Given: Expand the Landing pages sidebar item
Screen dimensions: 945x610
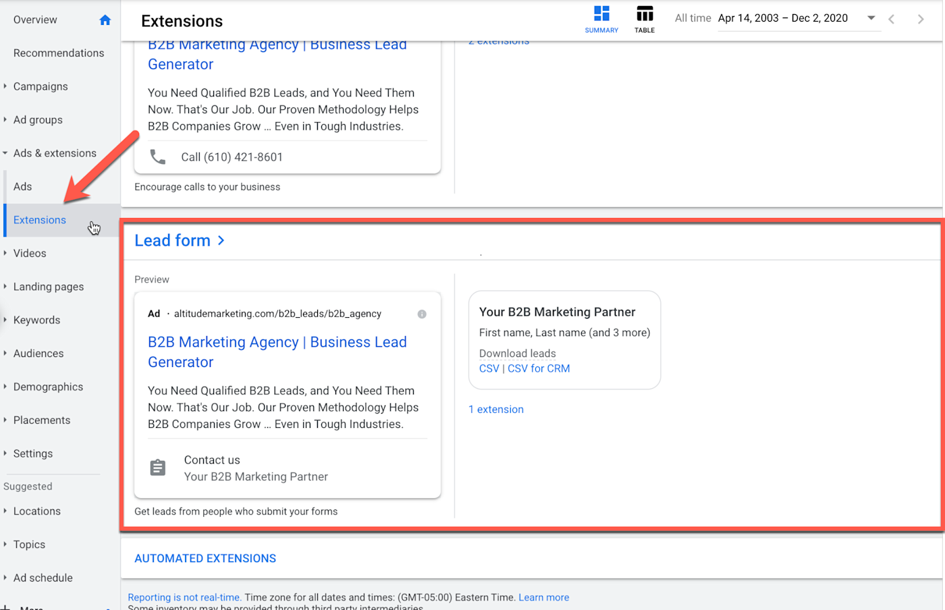Looking at the screenshot, I should click(5, 286).
